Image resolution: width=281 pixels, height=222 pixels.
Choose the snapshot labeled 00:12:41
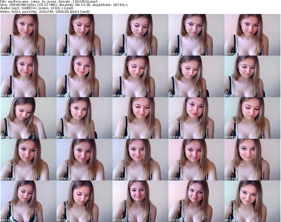click(x=140, y=201)
